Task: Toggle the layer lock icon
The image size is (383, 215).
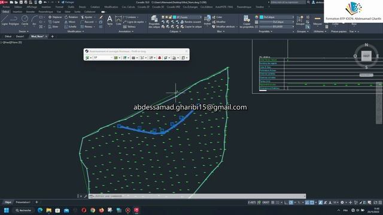Action: click(170, 17)
